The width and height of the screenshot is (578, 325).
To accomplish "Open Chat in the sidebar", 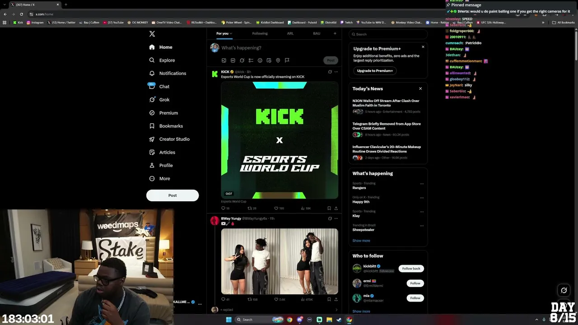I will point(159,86).
